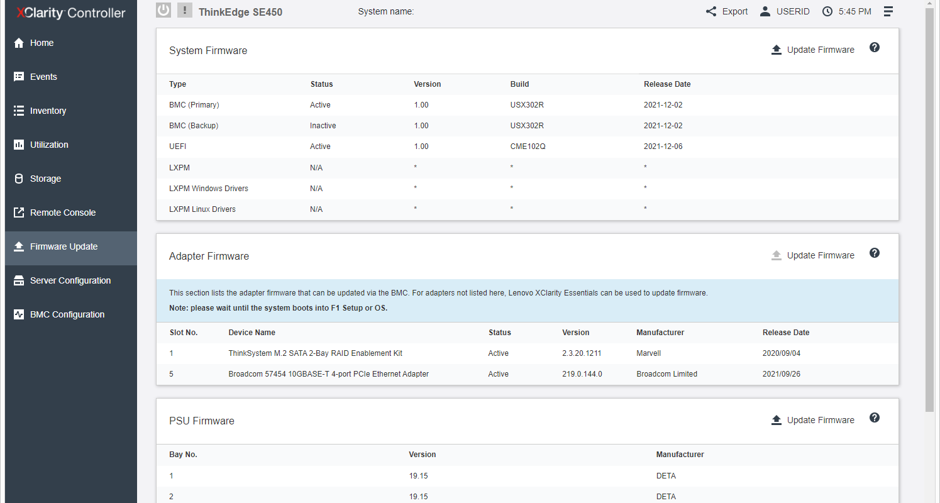This screenshot has width=940, height=503.
Task: Click the Export share icon
Action: (x=711, y=11)
